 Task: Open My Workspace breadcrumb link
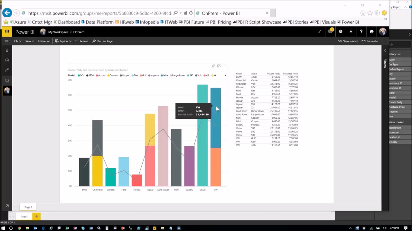(58, 32)
